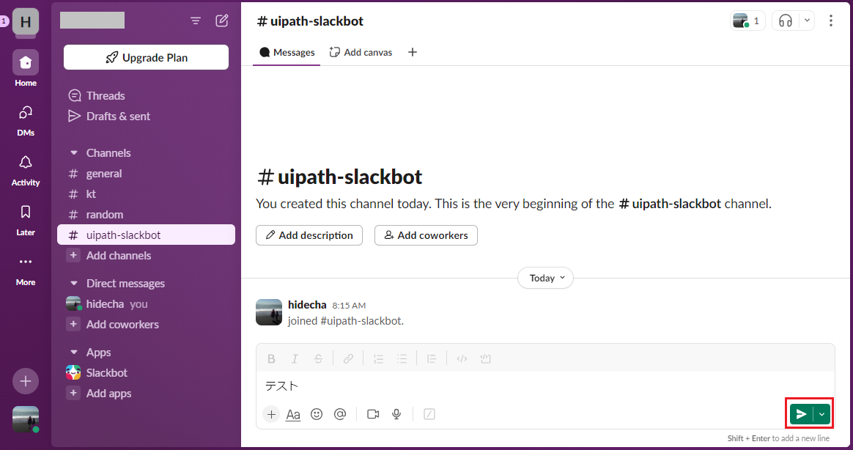
Task: Open the emoji picker
Action: (x=317, y=414)
